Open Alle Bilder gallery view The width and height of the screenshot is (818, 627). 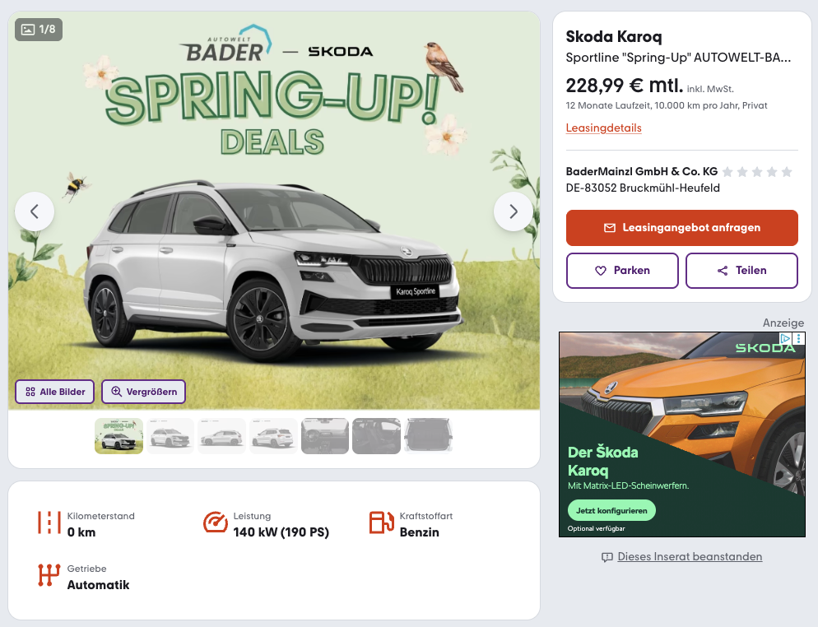click(55, 392)
